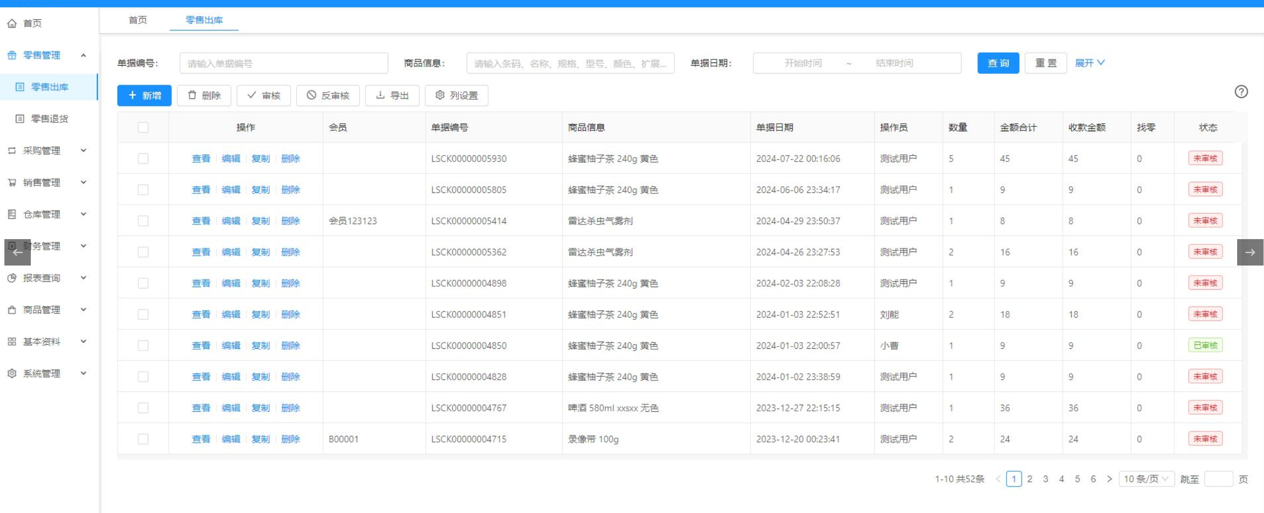Collapse the 零售管理 menu chevron
This screenshot has width=1264, height=513.
pos(83,55)
